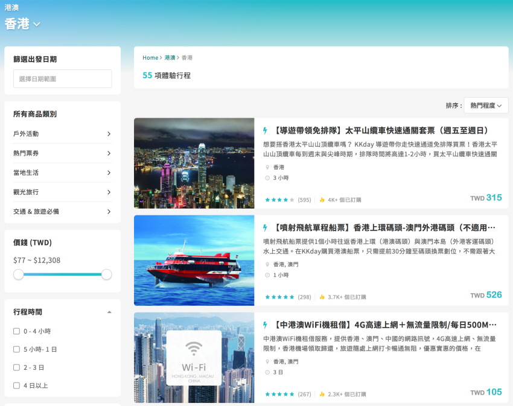Viewport: 513px width, 406px height.
Task: Enable the 2 - 3 日 duration filter
Action: 17,367
